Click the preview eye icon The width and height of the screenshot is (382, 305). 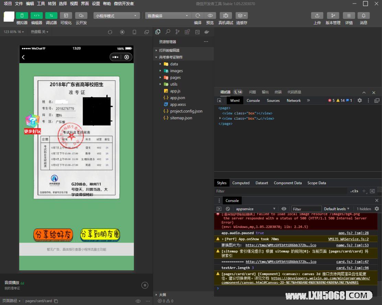pyautogui.click(x=210, y=15)
